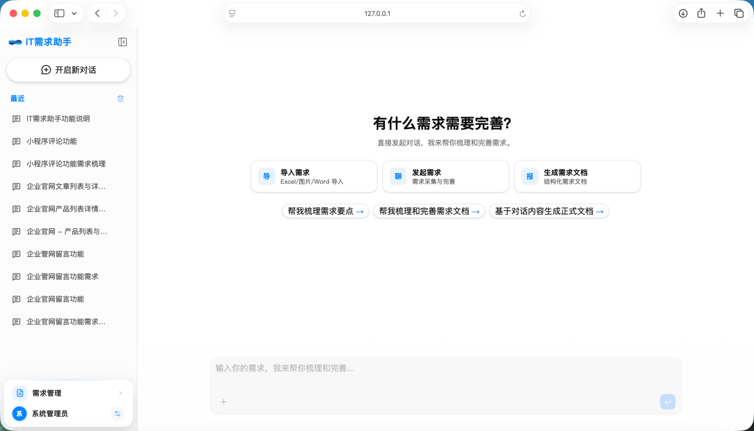Image resolution: width=754 pixels, height=431 pixels.
Task: Click the 最近 section label
Action: coord(17,99)
